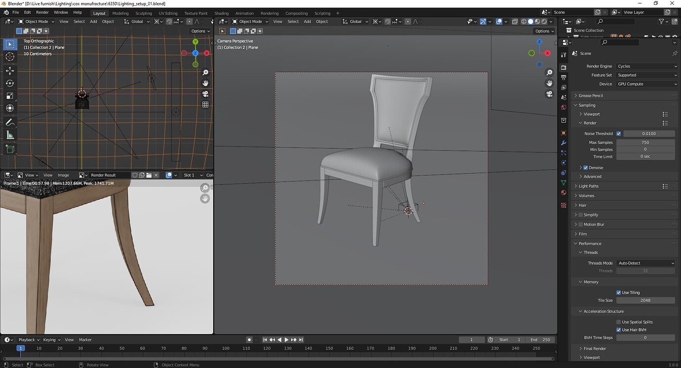Activate the Measure tool
The image size is (681, 368).
(x=10, y=135)
